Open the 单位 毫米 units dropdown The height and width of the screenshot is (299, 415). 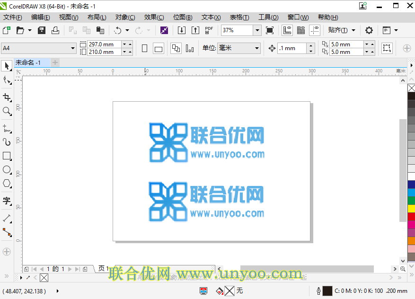[256, 48]
